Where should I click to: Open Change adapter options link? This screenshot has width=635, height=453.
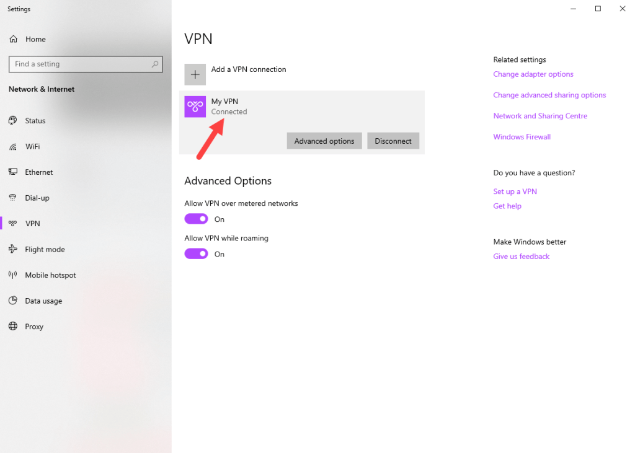[533, 74]
